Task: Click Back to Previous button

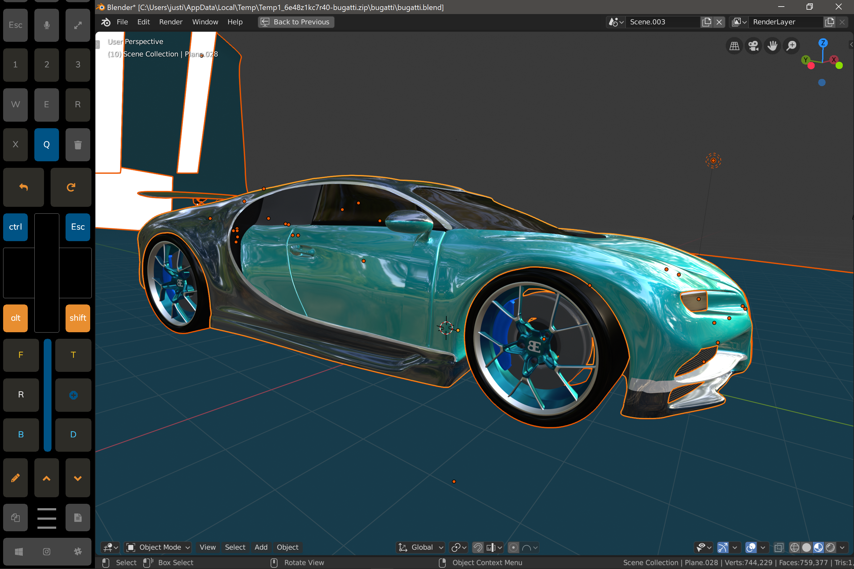Action: [296, 22]
